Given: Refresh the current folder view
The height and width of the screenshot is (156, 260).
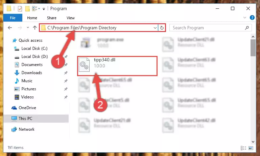Looking at the screenshot, I should click(x=162, y=28).
